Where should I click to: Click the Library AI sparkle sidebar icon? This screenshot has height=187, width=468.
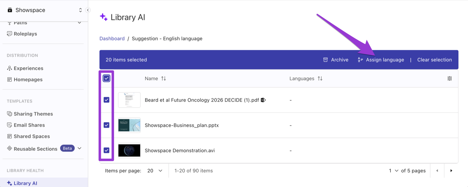[x=9, y=183]
